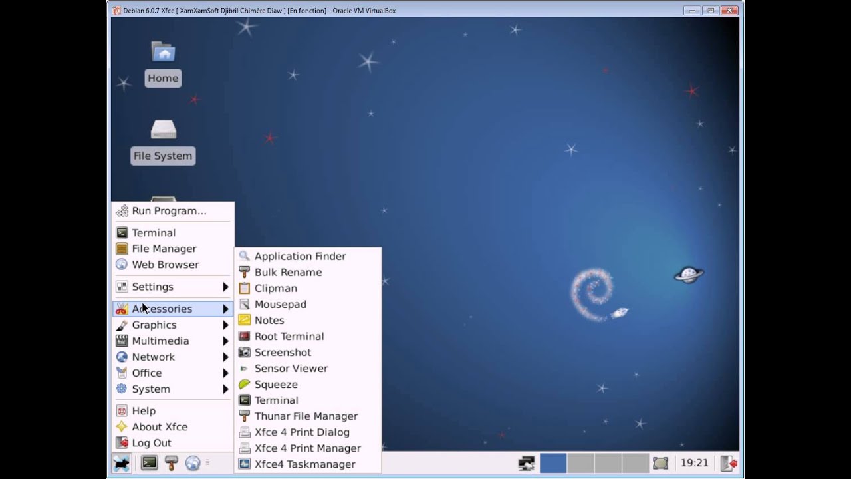This screenshot has width=851, height=479.
Task: Launch the web browser panel launcher
Action: (193, 463)
